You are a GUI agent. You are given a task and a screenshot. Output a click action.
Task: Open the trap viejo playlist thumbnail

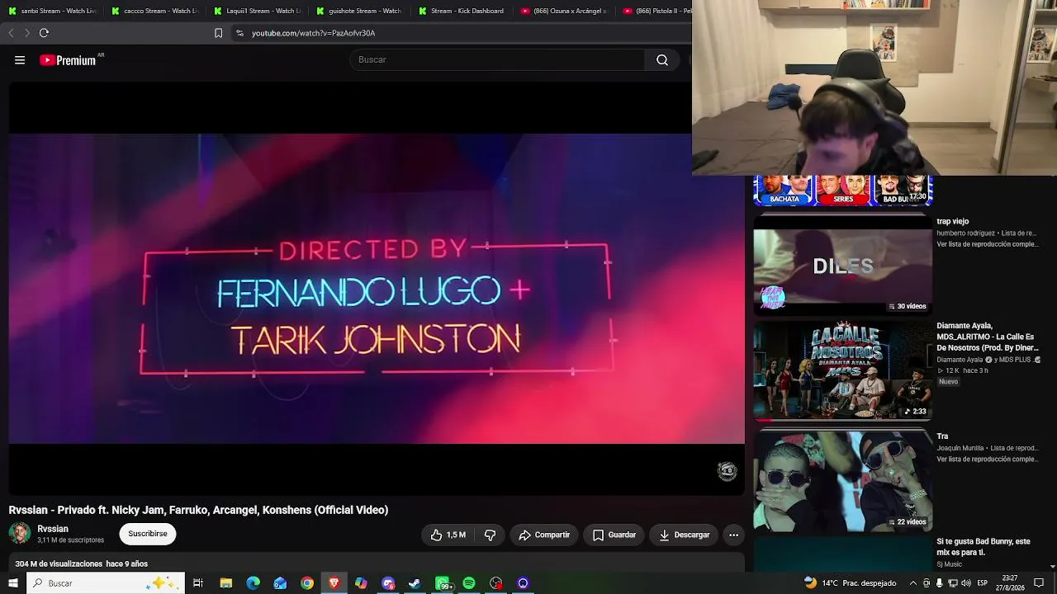843,265
